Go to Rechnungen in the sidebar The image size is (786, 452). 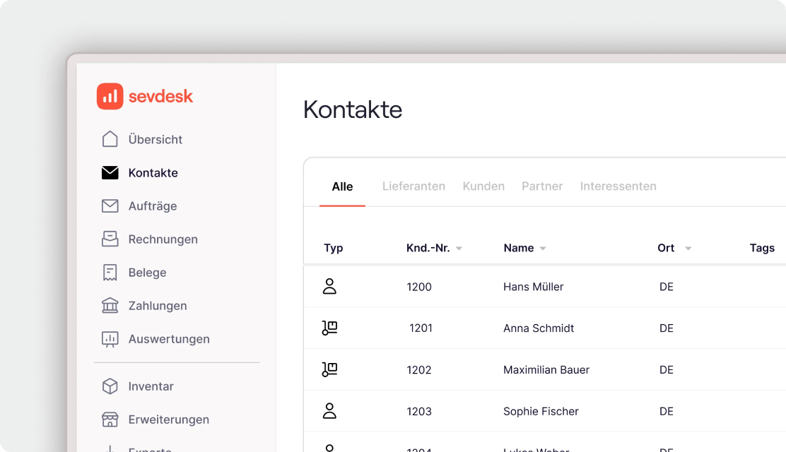[163, 239]
